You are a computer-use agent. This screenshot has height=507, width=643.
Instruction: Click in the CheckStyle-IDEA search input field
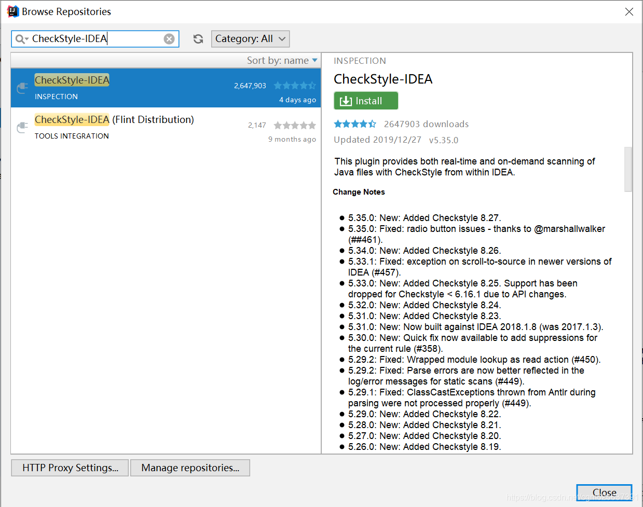[96, 39]
